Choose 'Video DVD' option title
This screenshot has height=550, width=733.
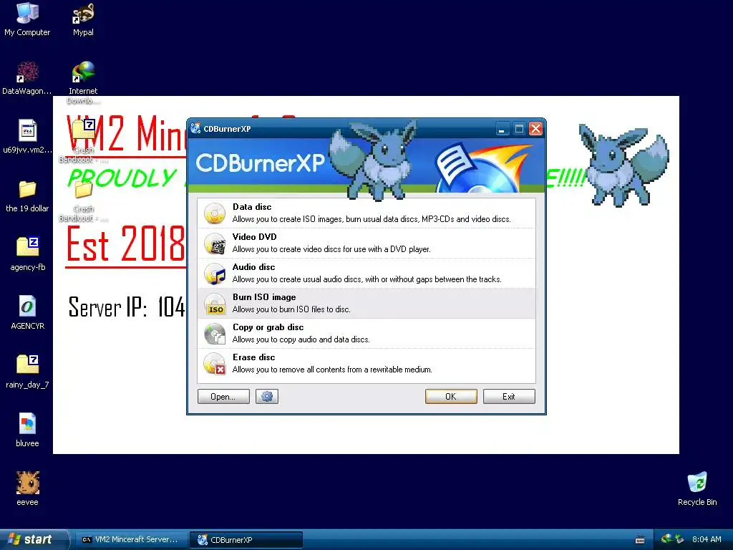click(254, 236)
